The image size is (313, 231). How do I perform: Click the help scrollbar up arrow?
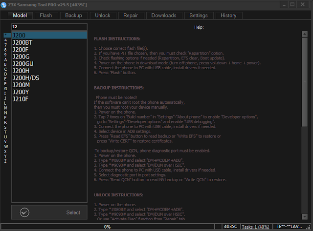coord(304,34)
